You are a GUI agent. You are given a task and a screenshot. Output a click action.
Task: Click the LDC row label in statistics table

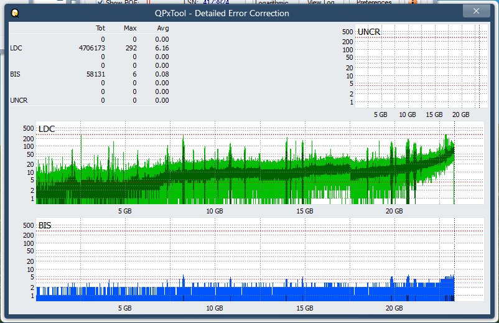point(16,48)
